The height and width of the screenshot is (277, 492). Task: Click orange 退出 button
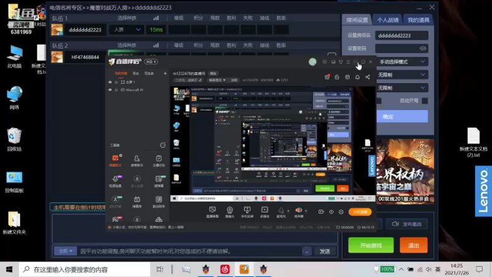tap(413, 245)
